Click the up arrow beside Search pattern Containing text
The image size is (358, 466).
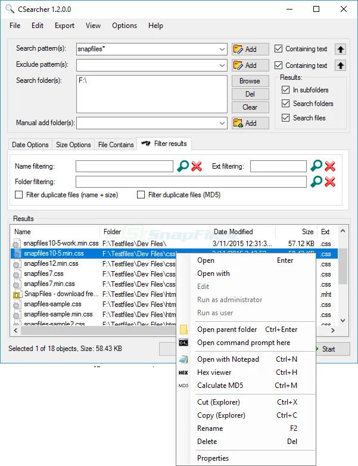341,49
